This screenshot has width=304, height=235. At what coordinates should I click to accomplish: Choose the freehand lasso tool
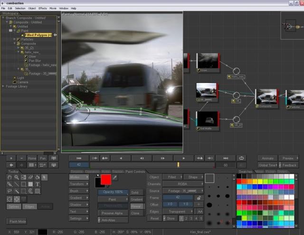click(10, 191)
